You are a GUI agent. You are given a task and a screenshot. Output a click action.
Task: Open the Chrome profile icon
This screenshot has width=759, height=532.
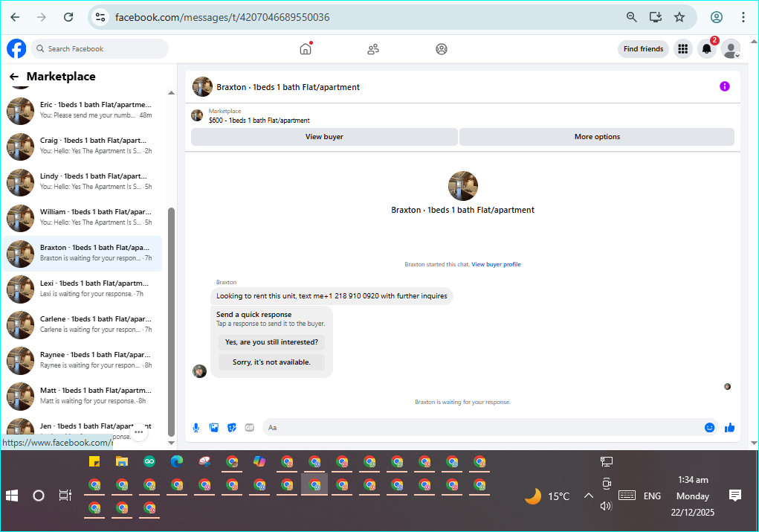(717, 17)
